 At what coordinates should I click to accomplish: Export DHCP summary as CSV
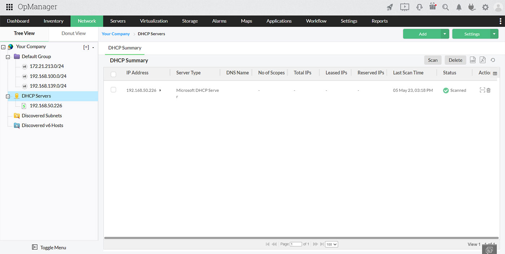click(x=473, y=60)
